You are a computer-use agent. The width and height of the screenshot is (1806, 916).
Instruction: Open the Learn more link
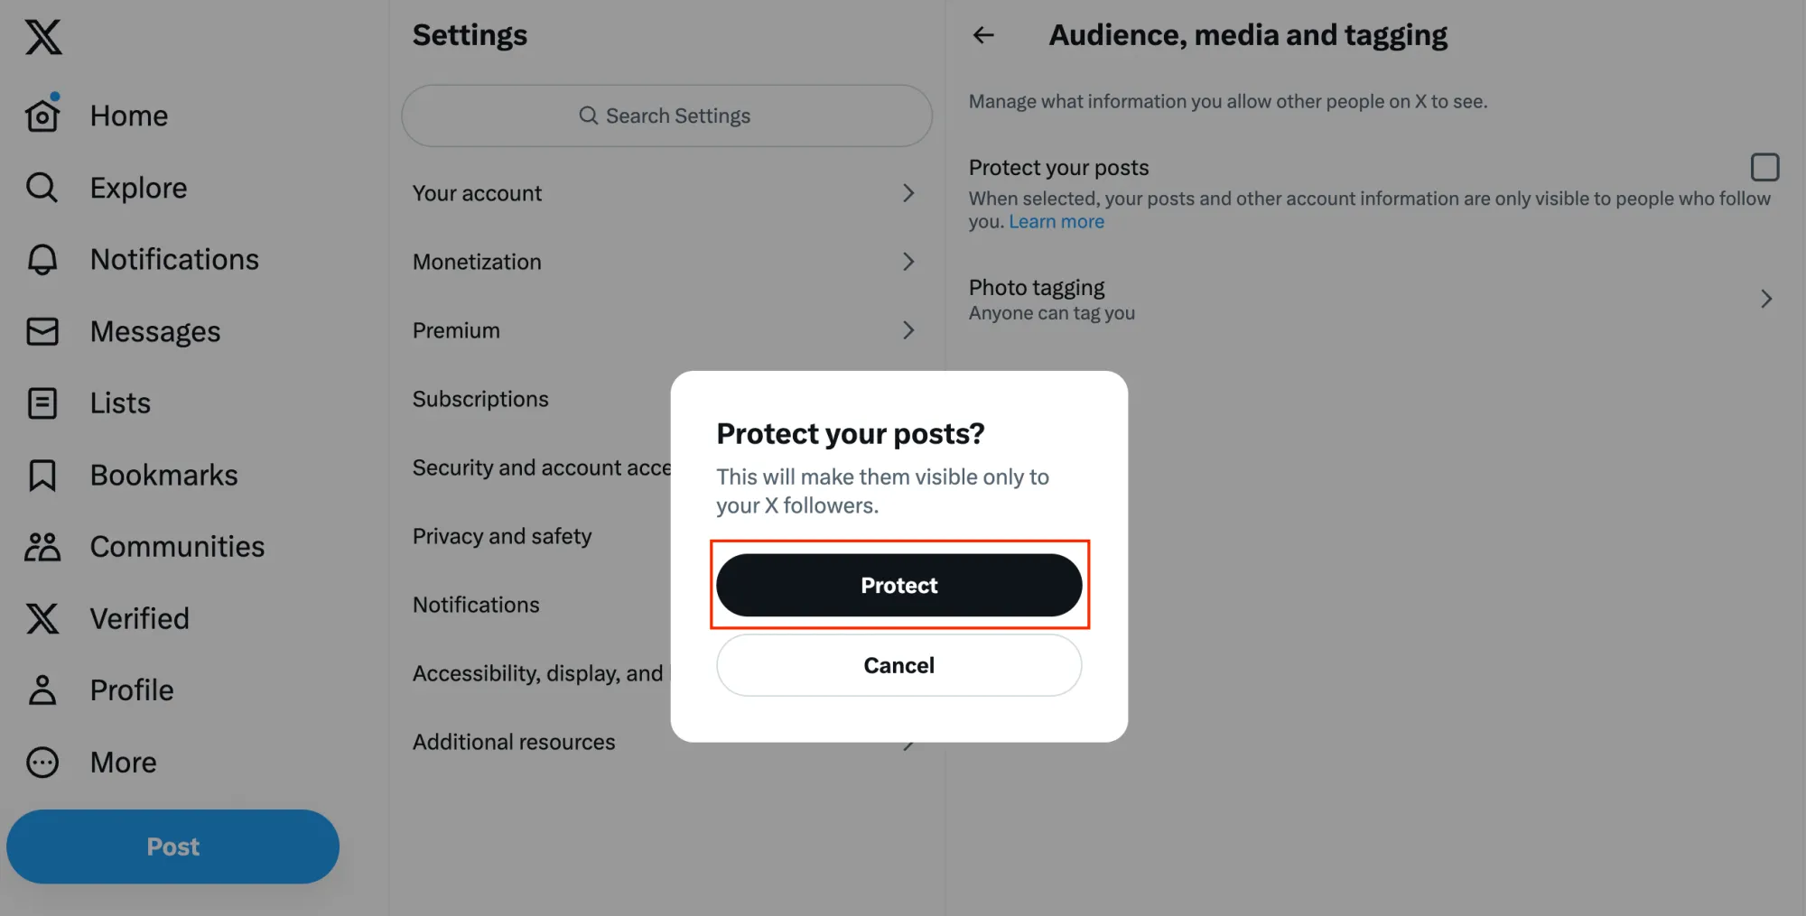[x=1057, y=221]
